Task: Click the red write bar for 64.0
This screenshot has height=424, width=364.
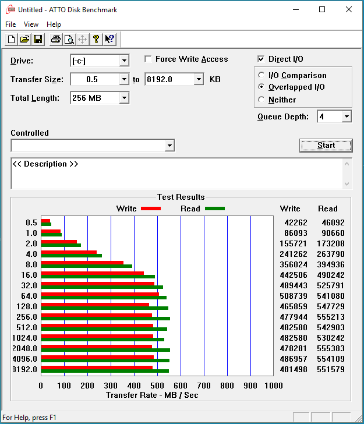Action: pyautogui.click(x=100, y=294)
